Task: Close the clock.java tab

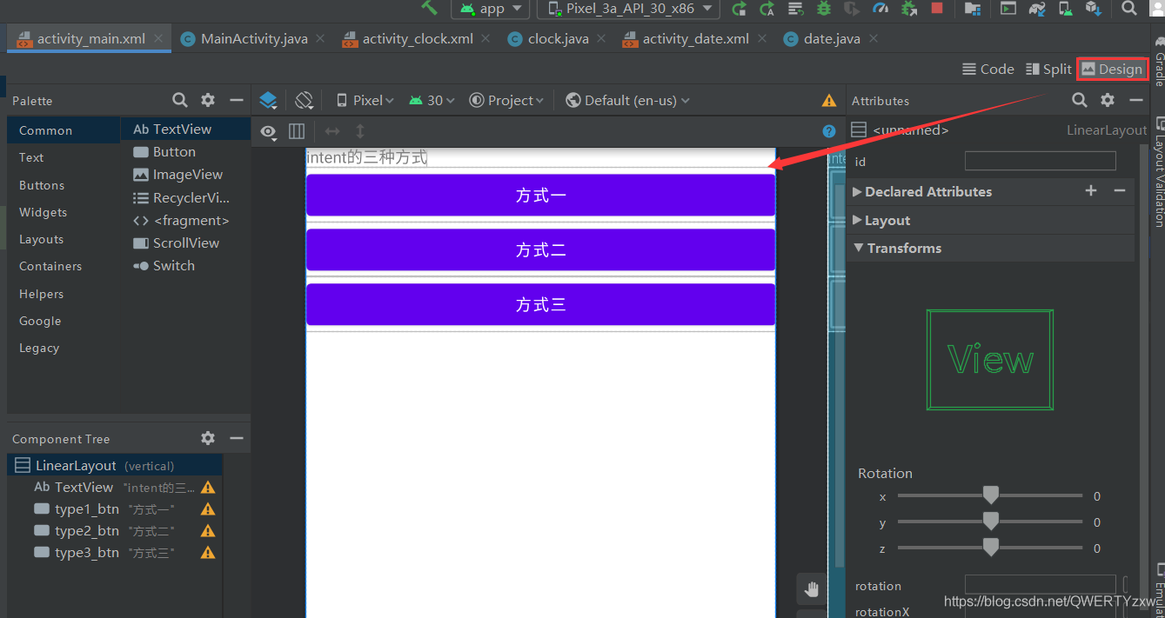Action: point(601,39)
